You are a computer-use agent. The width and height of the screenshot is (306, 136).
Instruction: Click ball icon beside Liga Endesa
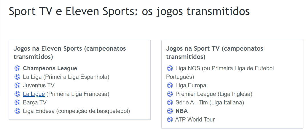pyautogui.click(x=17, y=111)
